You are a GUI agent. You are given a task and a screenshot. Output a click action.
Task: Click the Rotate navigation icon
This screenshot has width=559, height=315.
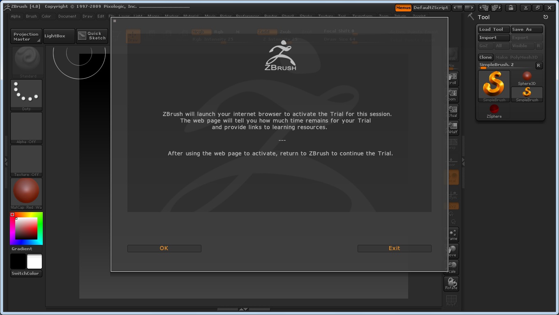coord(451,283)
